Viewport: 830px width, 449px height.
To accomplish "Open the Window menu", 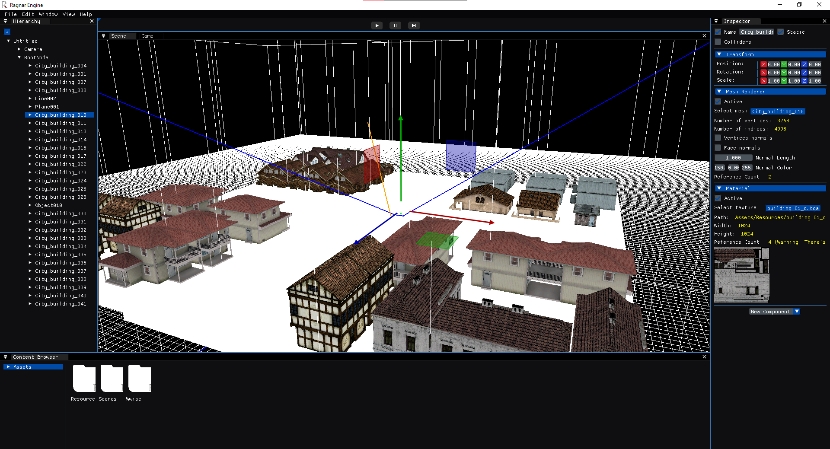I will pyautogui.click(x=48, y=14).
